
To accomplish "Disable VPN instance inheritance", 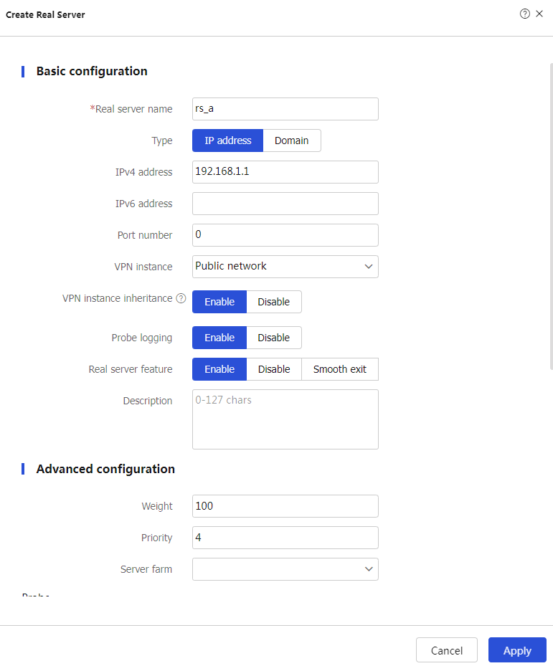I will point(274,302).
